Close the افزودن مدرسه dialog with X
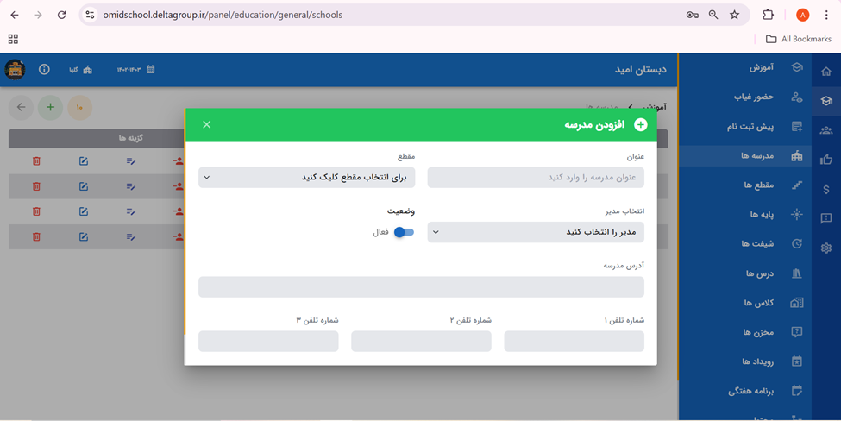Screen dimensions: 841x421 pos(206,124)
